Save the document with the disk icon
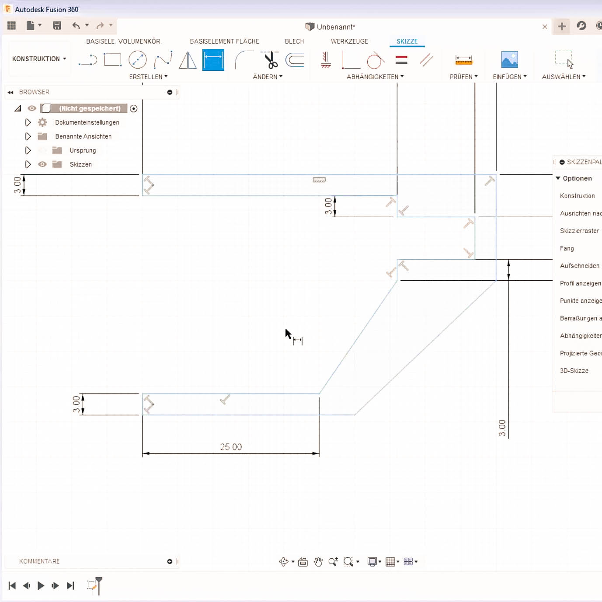 (57, 26)
